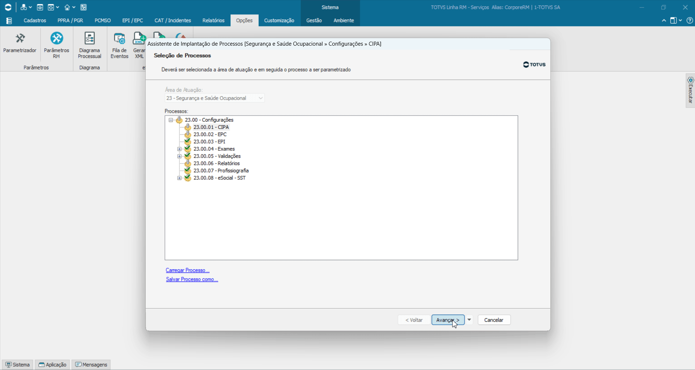This screenshot has width=695, height=370.
Task: Open the Executar side panel
Action: 690,91
